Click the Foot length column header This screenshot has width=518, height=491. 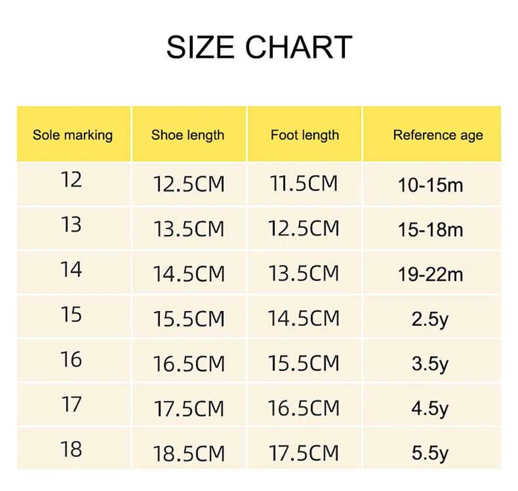pyautogui.click(x=305, y=135)
